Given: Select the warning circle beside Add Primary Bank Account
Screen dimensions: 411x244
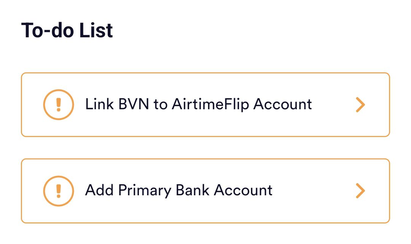Looking at the screenshot, I should [x=58, y=190].
